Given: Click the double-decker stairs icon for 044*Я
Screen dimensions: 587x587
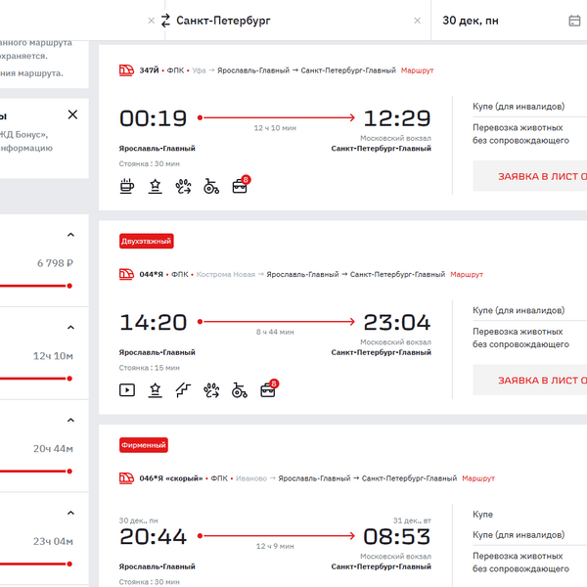Looking at the screenshot, I should click(x=183, y=390).
